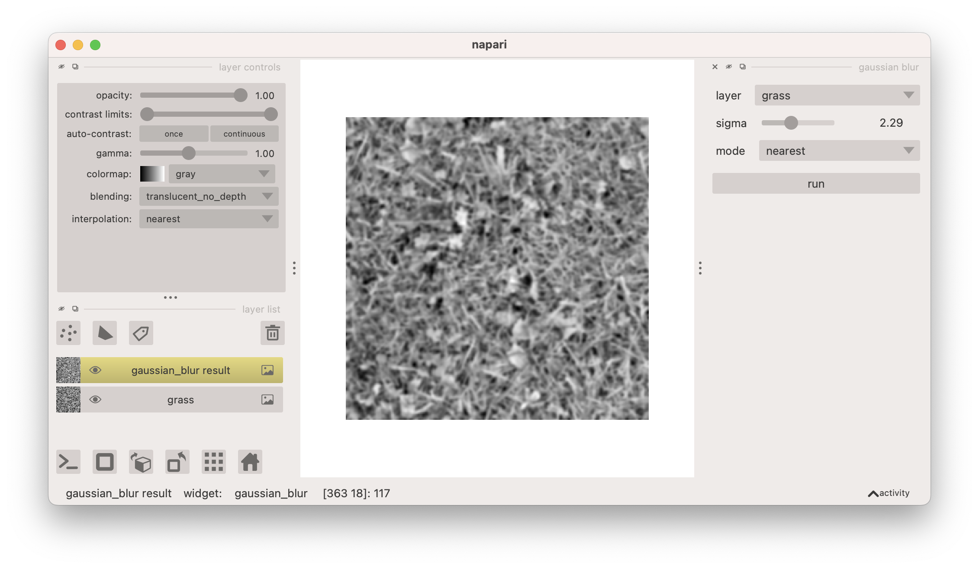The height and width of the screenshot is (569, 979).
Task: Add a new Labels layer
Action: point(141,333)
